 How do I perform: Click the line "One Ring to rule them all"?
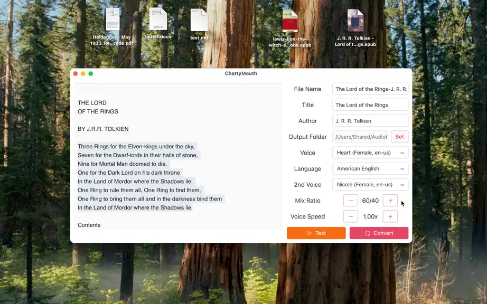point(139,190)
